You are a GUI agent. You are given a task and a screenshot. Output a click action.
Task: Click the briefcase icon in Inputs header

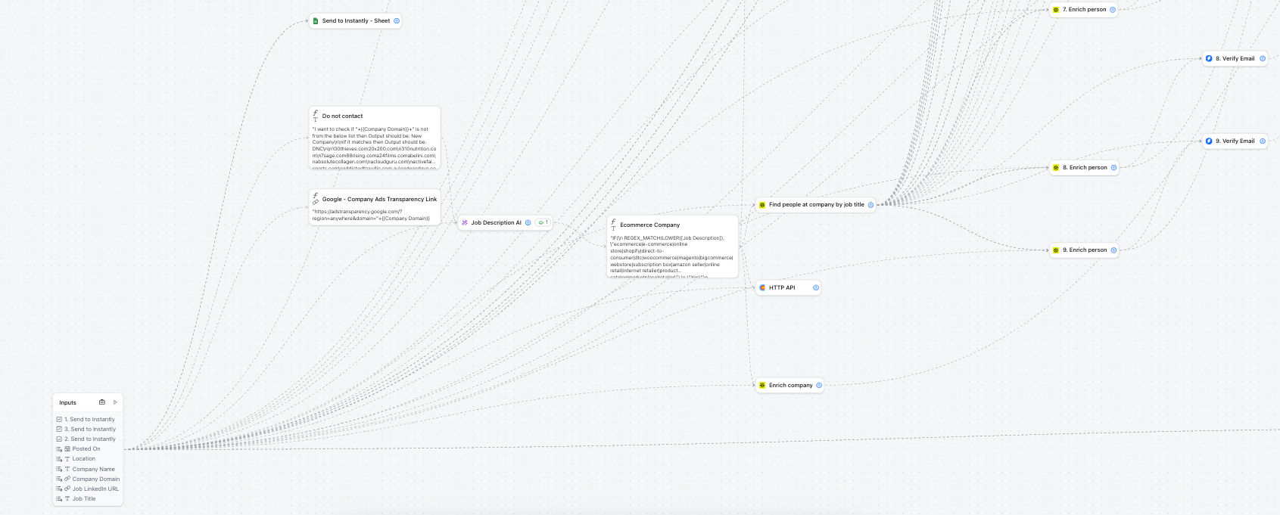click(x=102, y=402)
